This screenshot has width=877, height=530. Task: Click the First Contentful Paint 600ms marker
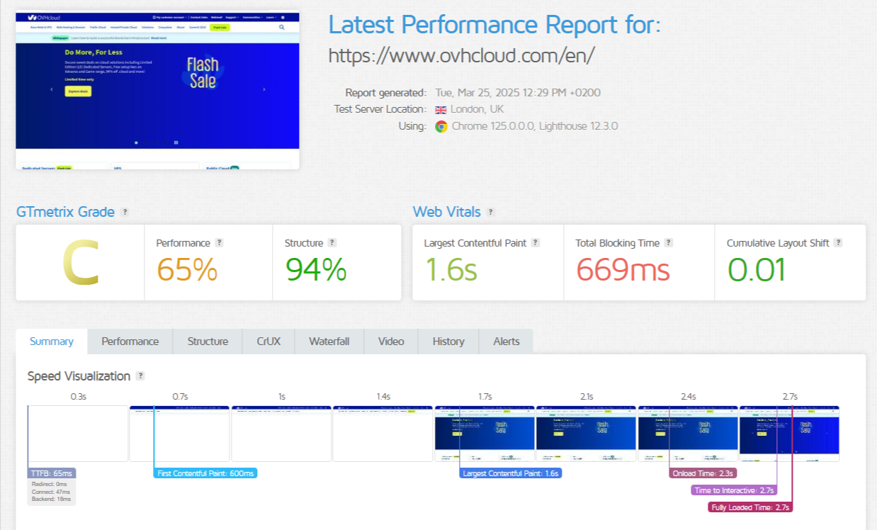(x=205, y=473)
